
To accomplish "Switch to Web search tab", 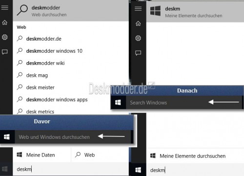I will coord(100,155).
